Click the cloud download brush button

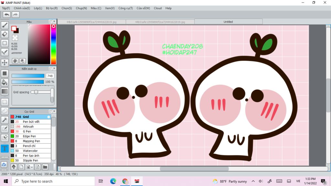click(x=14, y=167)
